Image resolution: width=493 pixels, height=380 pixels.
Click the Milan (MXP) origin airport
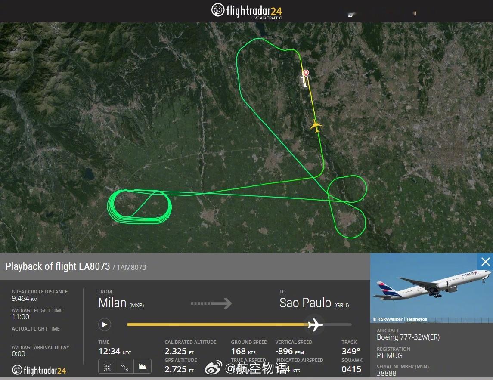[x=121, y=303]
